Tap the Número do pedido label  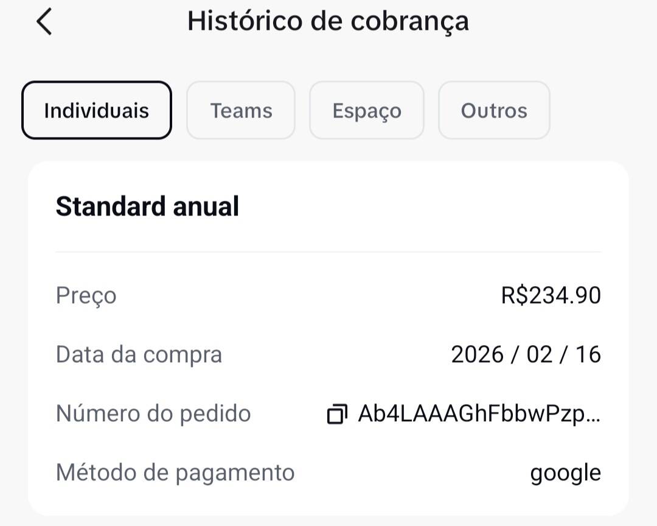point(153,413)
